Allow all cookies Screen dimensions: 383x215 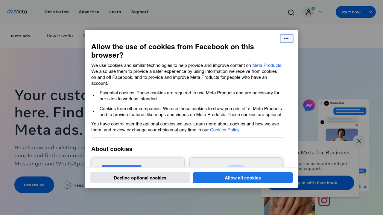pyautogui.click(x=242, y=178)
